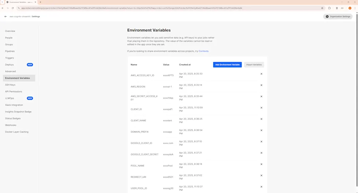Follow the Contexts link
This screenshot has height=193, width=358.
pyautogui.click(x=203, y=51)
